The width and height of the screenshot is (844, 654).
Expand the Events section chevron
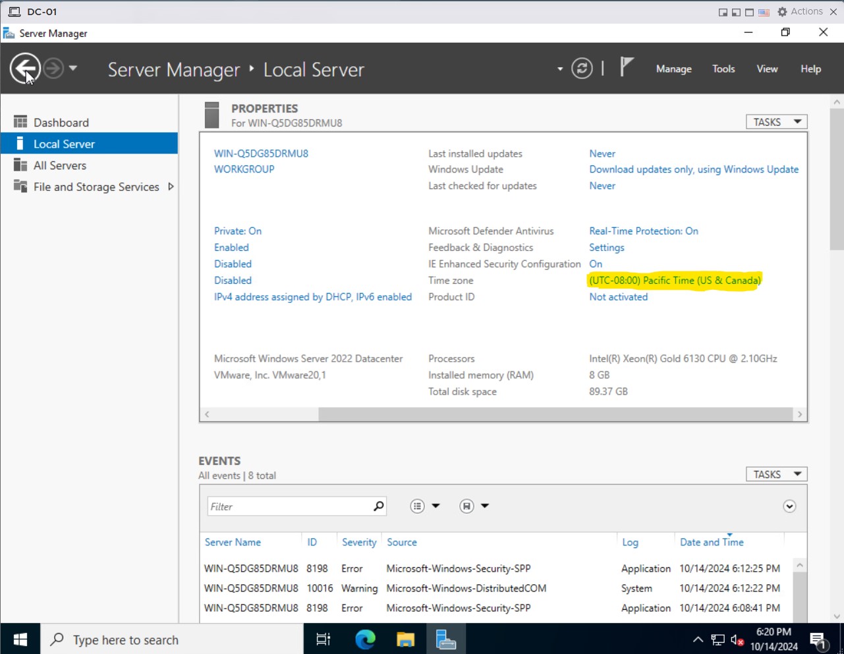click(789, 506)
